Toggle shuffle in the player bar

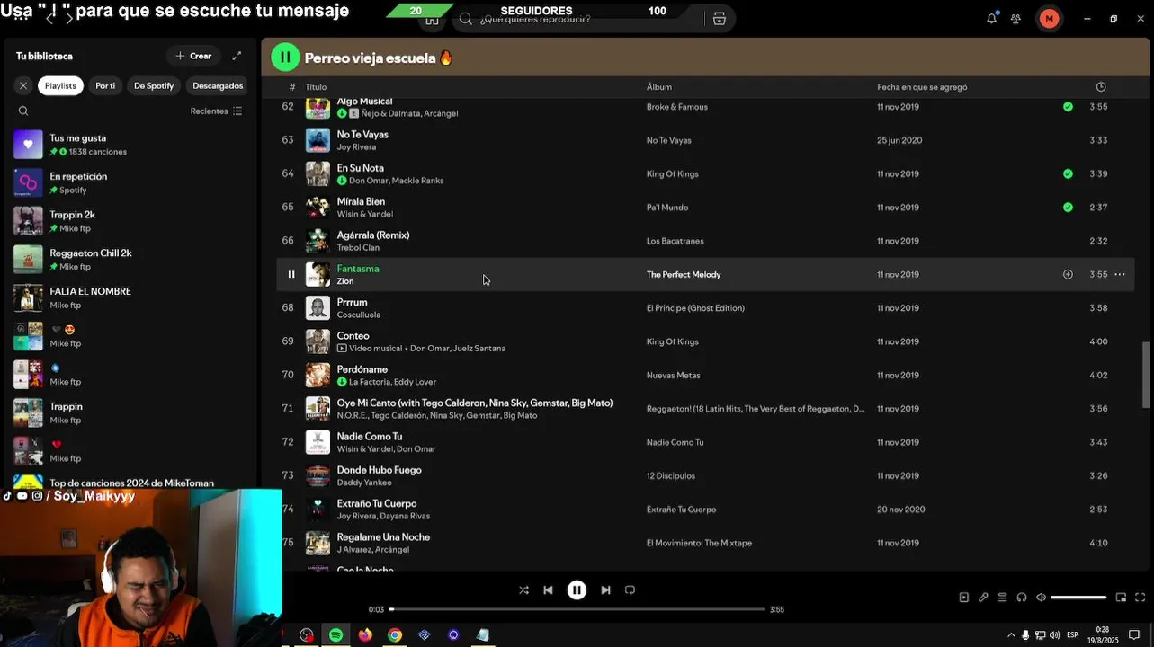tap(523, 590)
